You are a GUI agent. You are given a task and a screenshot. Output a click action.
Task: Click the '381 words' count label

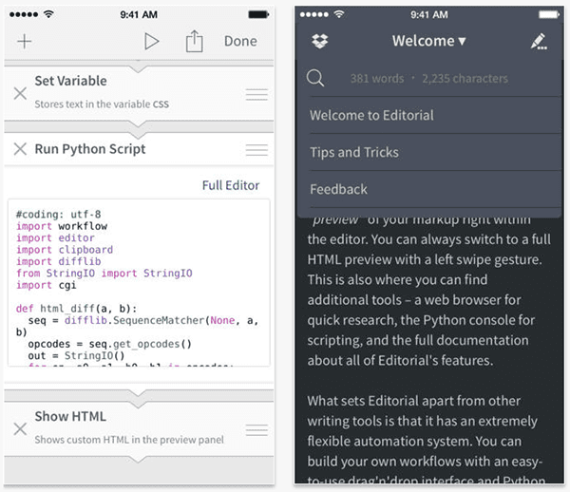tap(377, 79)
